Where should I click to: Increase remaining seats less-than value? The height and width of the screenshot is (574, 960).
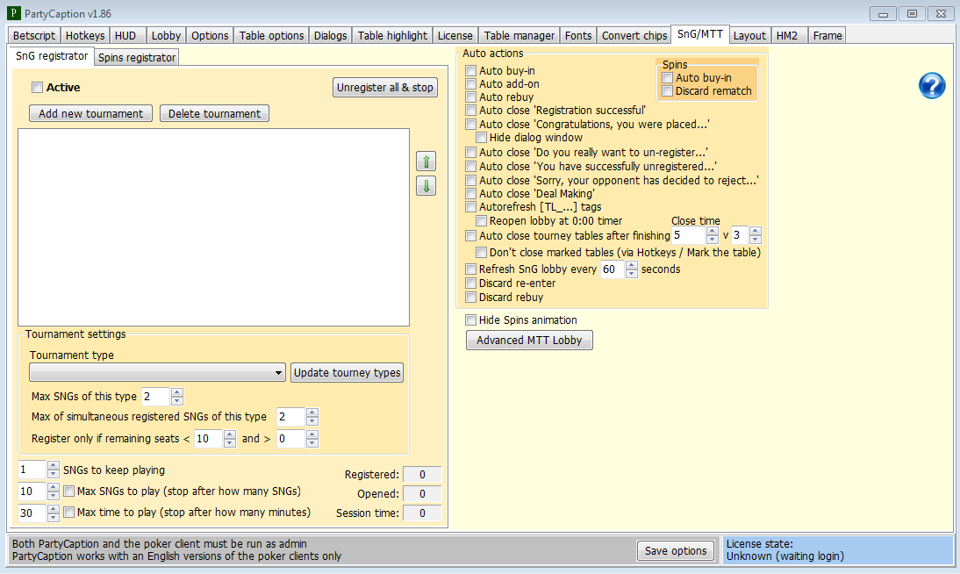[x=230, y=434]
